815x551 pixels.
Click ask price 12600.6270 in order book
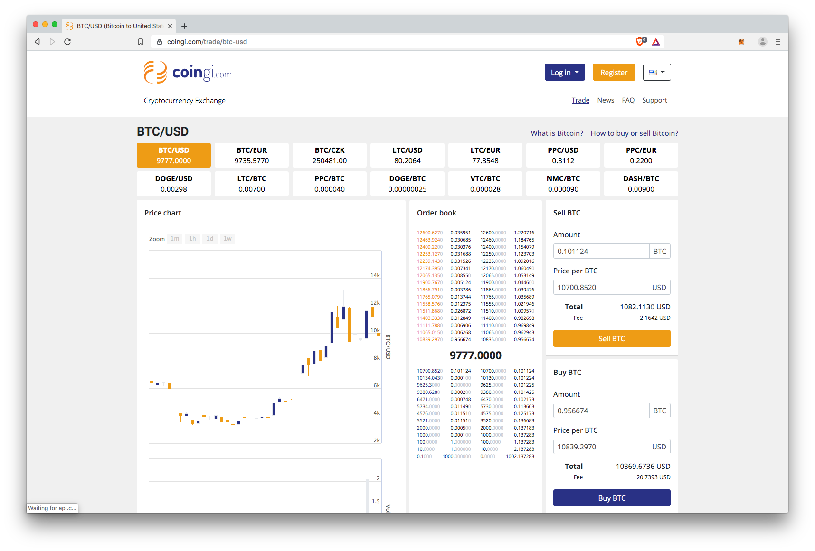tap(430, 233)
